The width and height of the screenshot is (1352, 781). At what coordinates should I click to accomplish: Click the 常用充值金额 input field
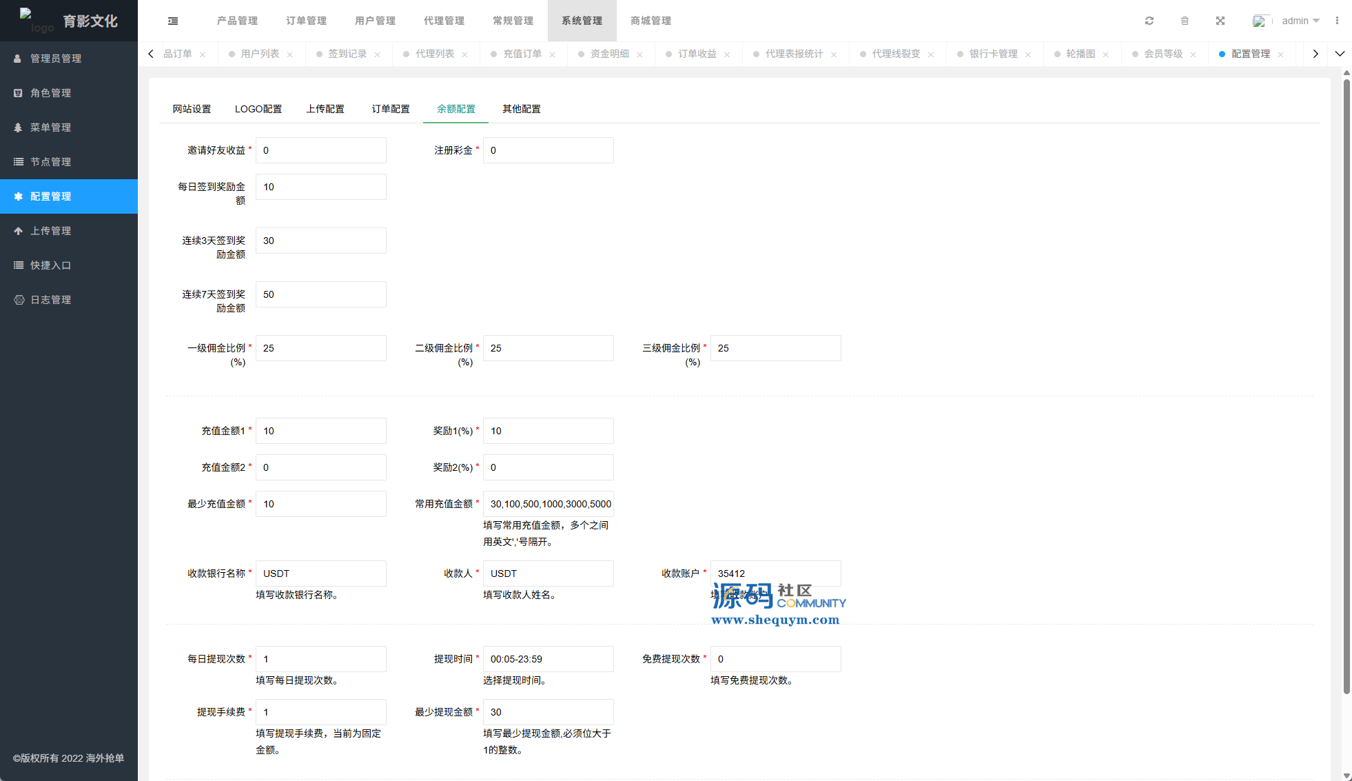pyautogui.click(x=548, y=504)
